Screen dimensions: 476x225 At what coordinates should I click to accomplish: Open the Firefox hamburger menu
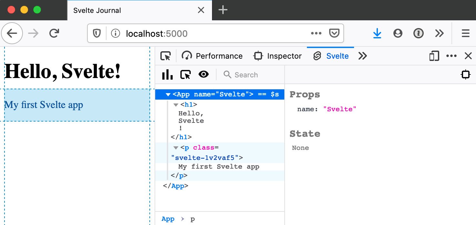465,33
